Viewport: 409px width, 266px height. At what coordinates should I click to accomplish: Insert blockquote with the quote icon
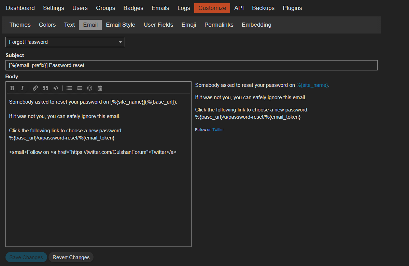tap(45, 88)
